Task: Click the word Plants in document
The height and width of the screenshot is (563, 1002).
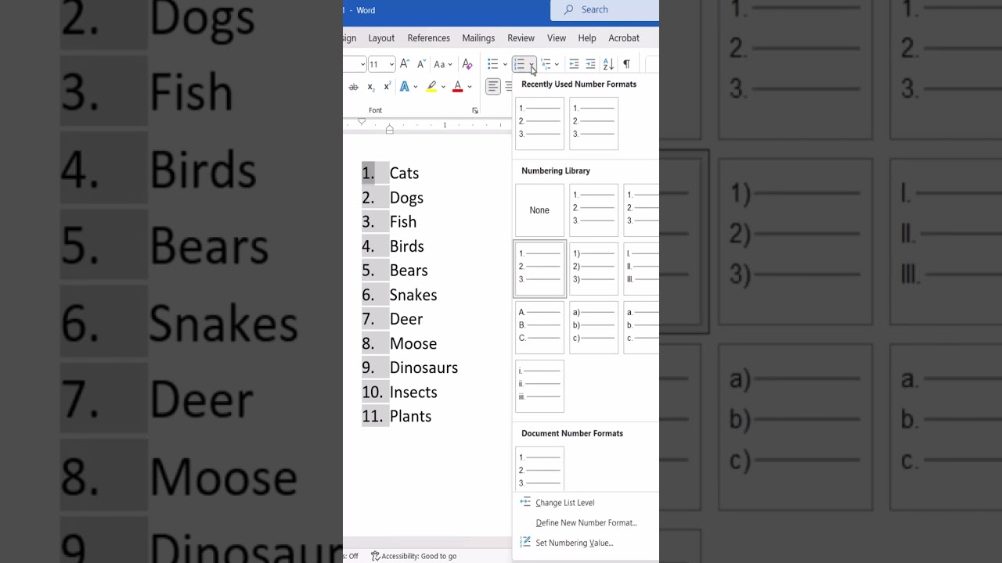Action: (410, 417)
